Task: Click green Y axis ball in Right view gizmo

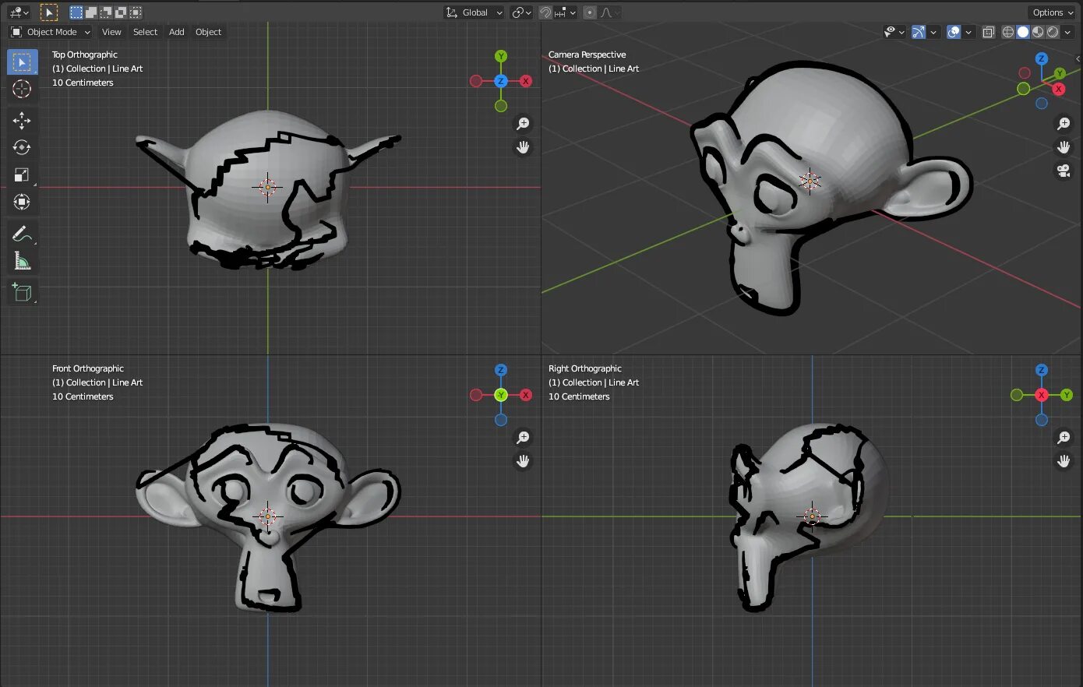Action: (1067, 395)
